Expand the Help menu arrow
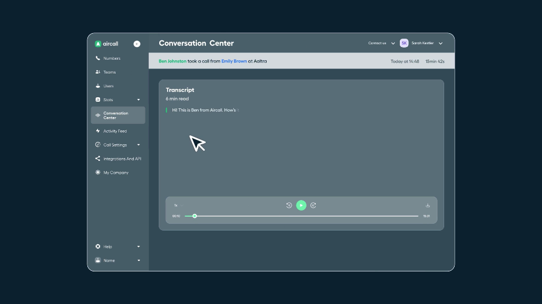The width and height of the screenshot is (542, 304). coord(139,247)
